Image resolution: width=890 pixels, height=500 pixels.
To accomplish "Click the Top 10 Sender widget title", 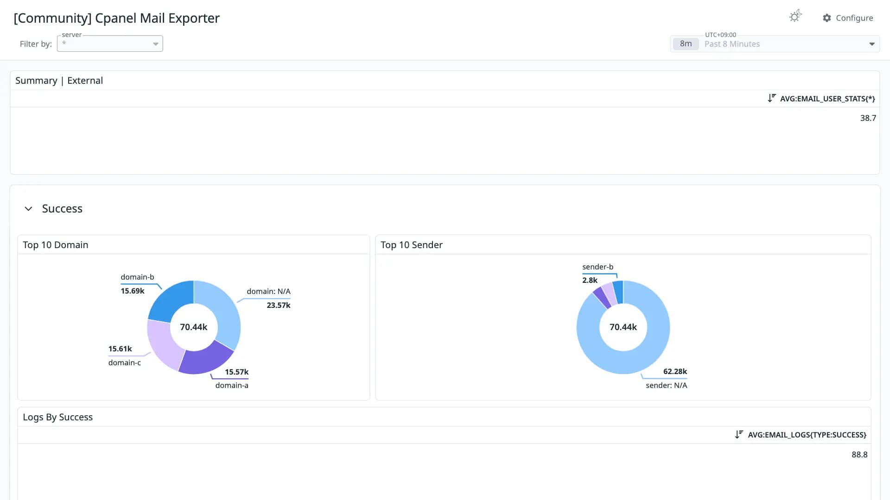I will (x=412, y=245).
